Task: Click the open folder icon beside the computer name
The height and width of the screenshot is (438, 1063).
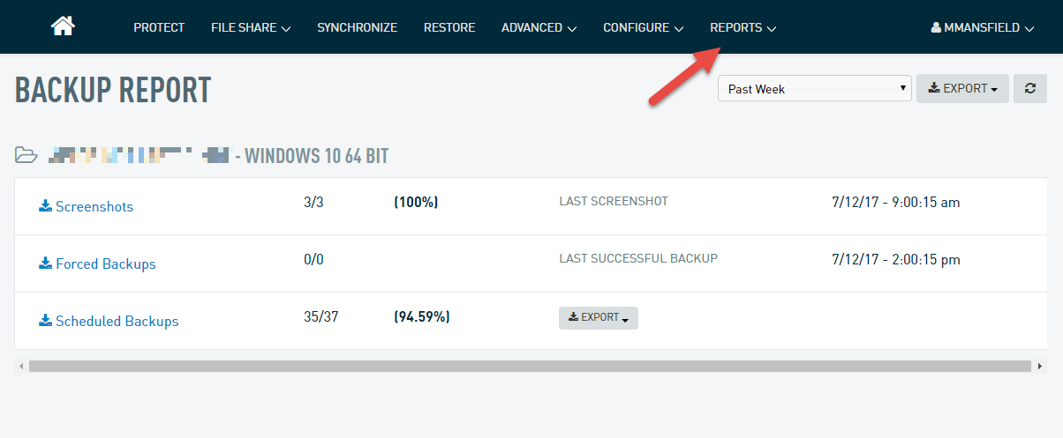Action: click(26, 156)
